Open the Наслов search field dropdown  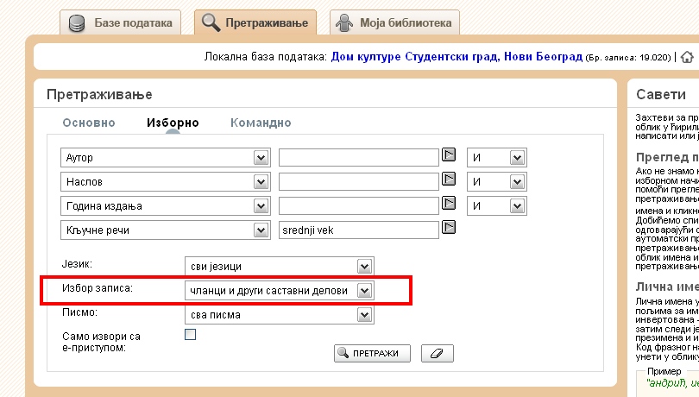pos(166,181)
